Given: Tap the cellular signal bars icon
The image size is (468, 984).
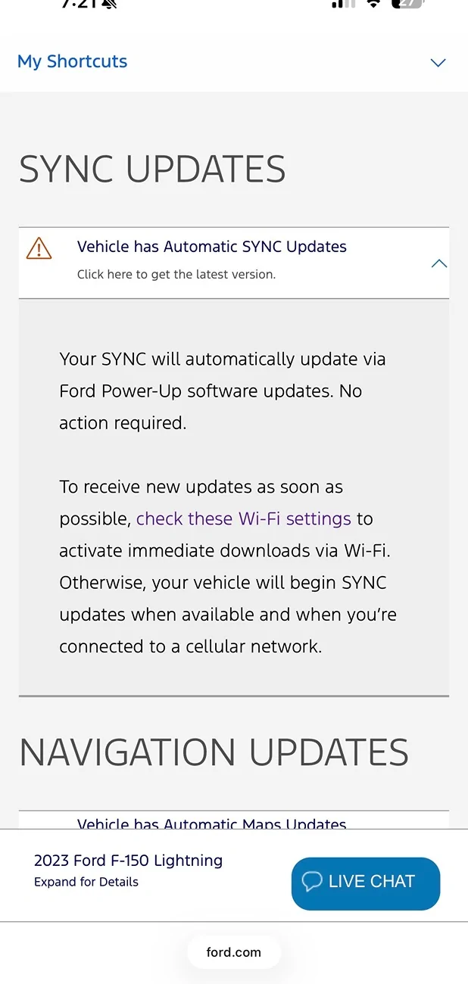Looking at the screenshot, I should click(x=343, y=4).
